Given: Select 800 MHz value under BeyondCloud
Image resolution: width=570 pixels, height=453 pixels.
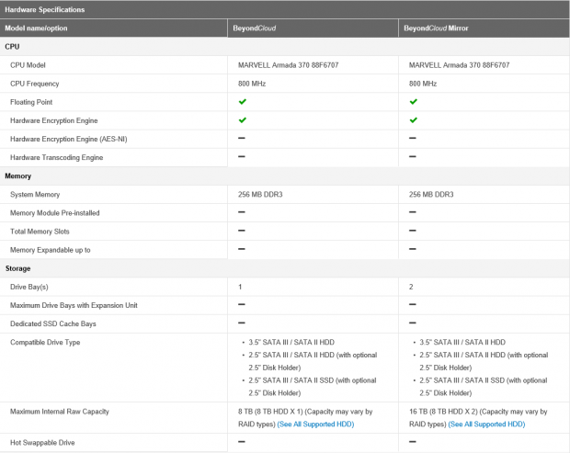Looking at the screenshot, I should 252,84.
